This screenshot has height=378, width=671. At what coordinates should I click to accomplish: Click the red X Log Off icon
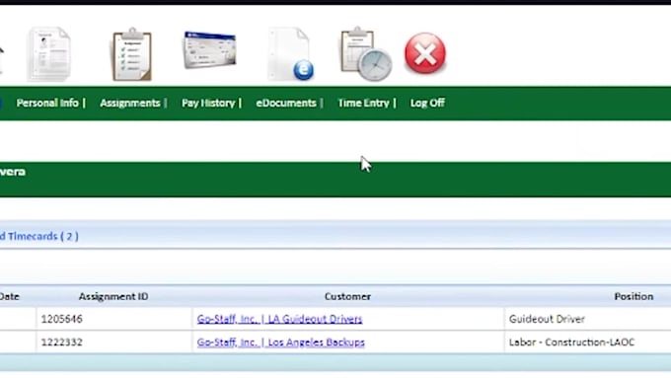click(x=425, y=53)
